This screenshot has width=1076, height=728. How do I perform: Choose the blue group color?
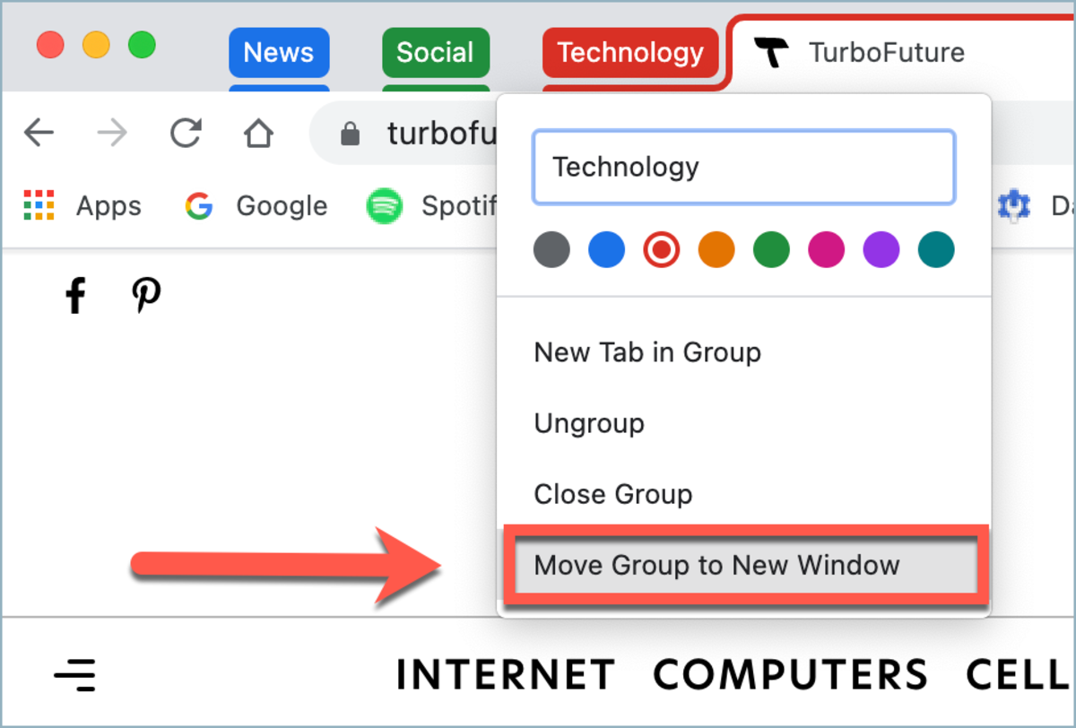pos(606,250)
